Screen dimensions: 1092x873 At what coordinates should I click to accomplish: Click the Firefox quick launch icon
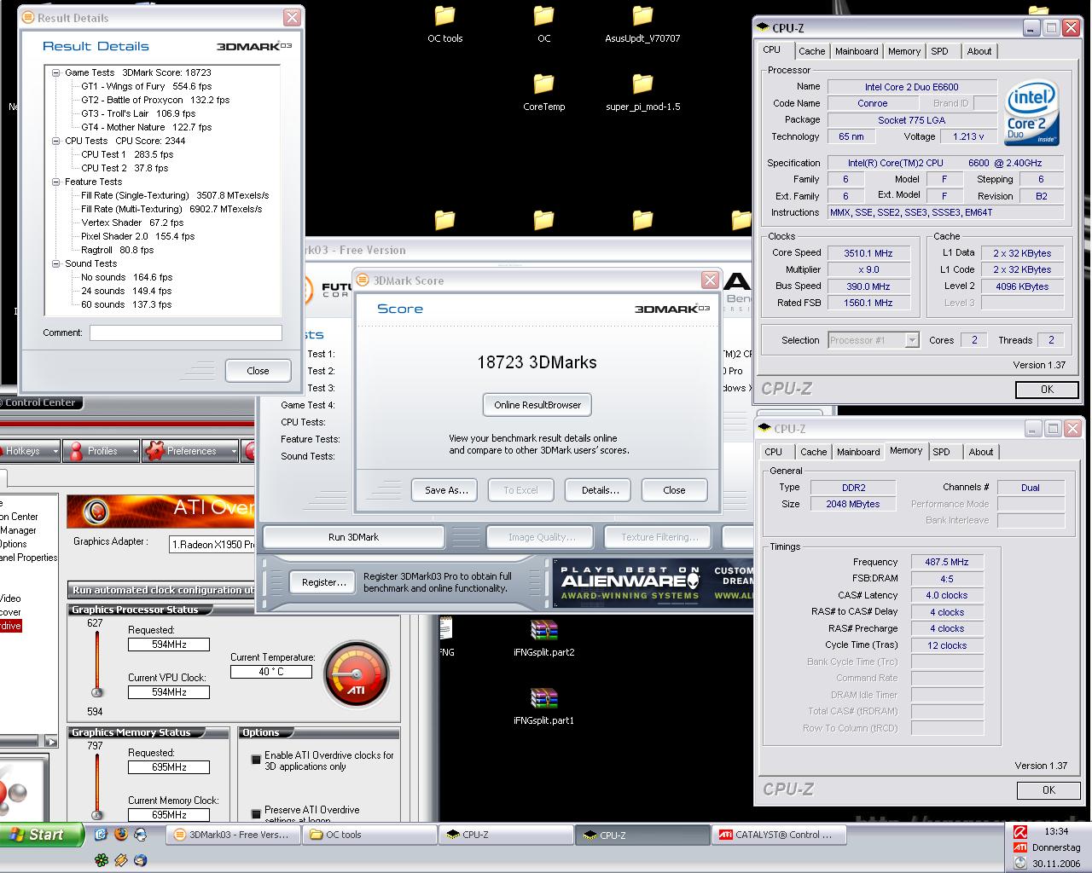click(120, 835)
